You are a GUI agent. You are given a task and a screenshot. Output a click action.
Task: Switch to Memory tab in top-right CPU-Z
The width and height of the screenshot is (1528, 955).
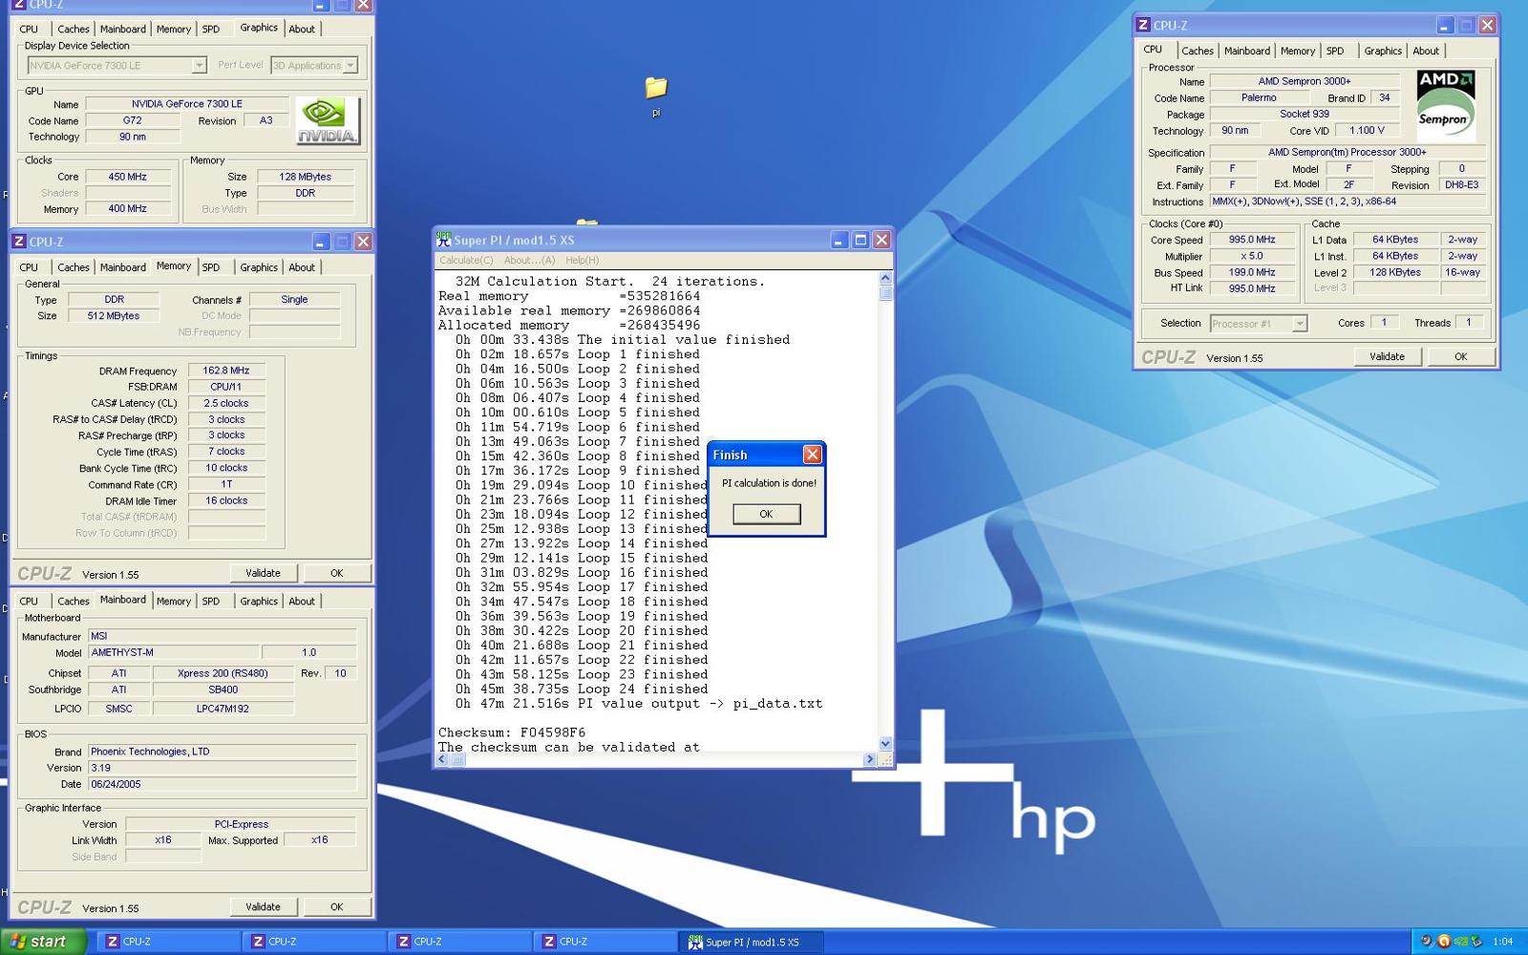click(x=1297, y=51)
